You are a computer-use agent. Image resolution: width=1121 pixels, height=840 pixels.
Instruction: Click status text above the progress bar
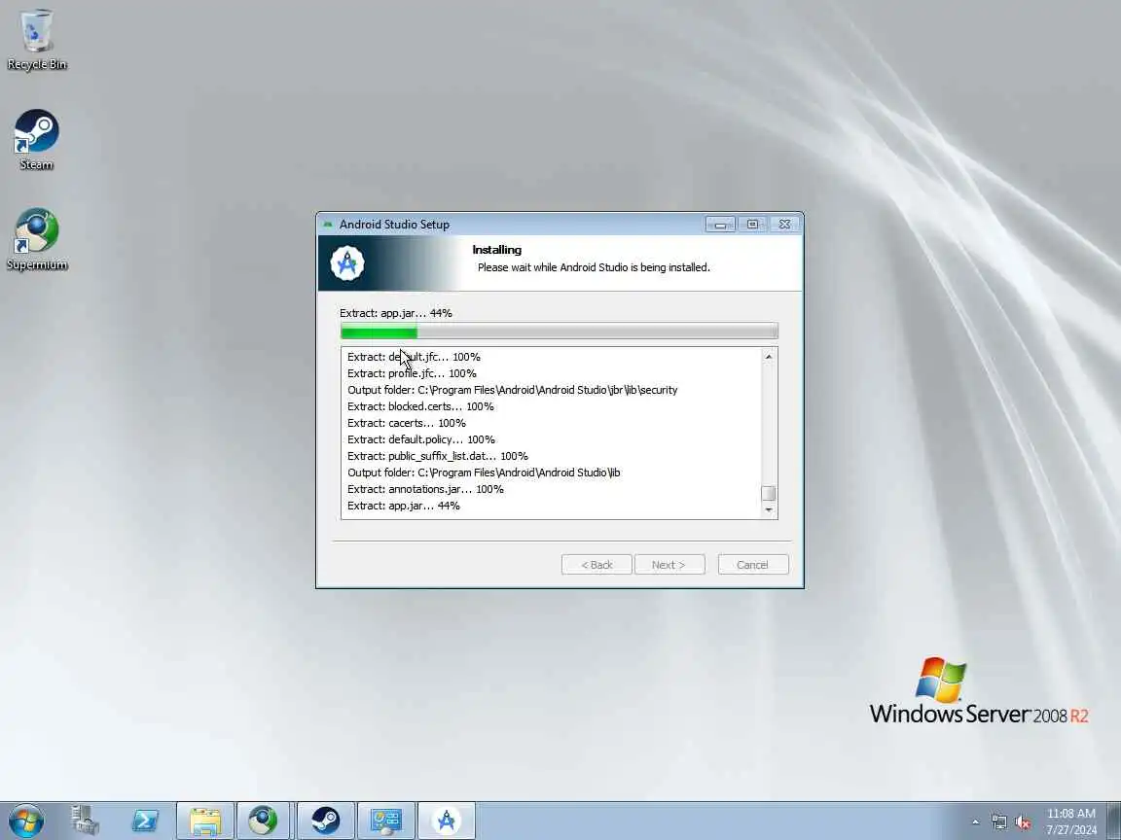(396, 313)
